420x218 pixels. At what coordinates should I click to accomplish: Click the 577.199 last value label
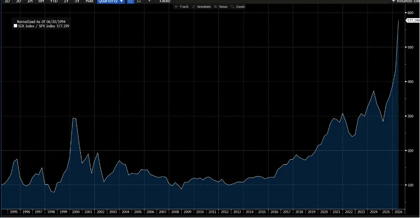(413, 20)
